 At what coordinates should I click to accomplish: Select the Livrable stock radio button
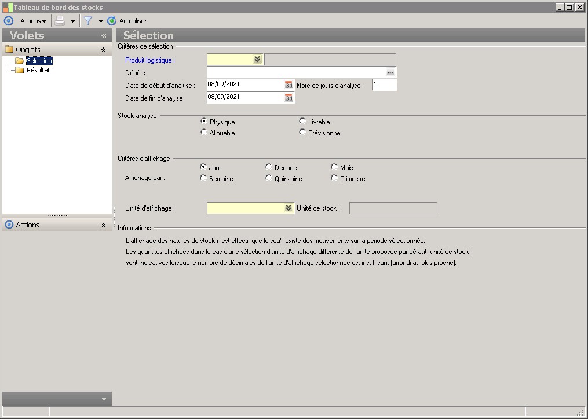pyautogui.click(x=302, y=122)
